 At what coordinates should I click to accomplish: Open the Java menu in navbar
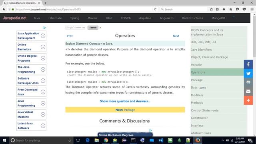(x=36, y=18)
